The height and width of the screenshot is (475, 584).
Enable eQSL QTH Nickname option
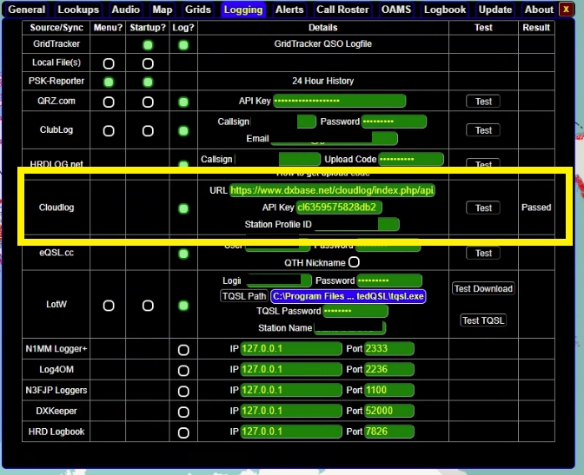pyautogui.click(x=354, y=262)
